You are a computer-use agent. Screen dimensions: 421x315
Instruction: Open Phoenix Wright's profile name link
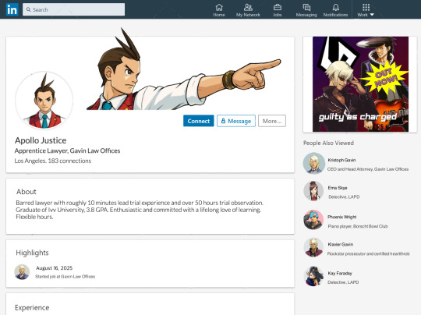click(x=341, y=217)
